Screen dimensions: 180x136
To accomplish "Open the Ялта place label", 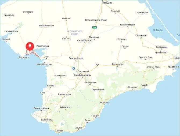I will pos(87,120).
